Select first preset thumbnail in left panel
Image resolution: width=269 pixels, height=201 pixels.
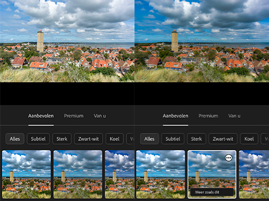[26, 174]
